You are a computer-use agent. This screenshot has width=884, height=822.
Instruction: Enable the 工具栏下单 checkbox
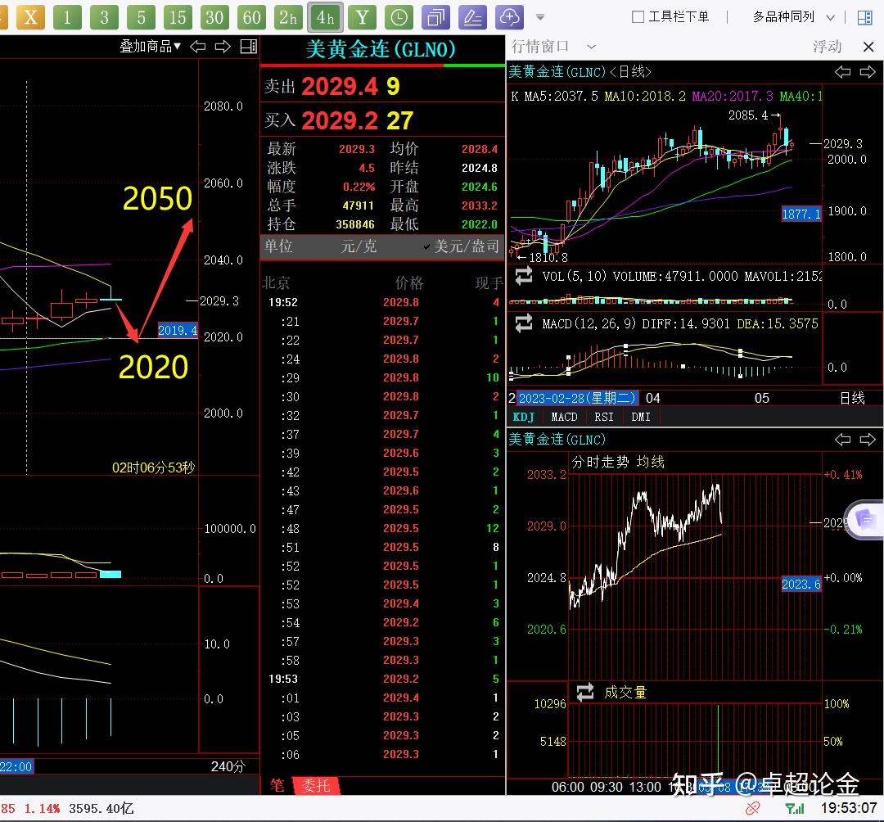tap(638, 17)
